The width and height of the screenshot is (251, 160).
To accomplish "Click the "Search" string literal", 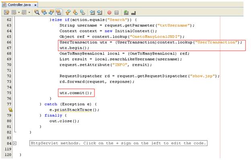I will point(117,20).
